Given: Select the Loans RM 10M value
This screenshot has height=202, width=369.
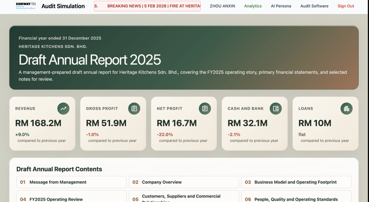Looking at the screenshot, I should tap(315, 123).
